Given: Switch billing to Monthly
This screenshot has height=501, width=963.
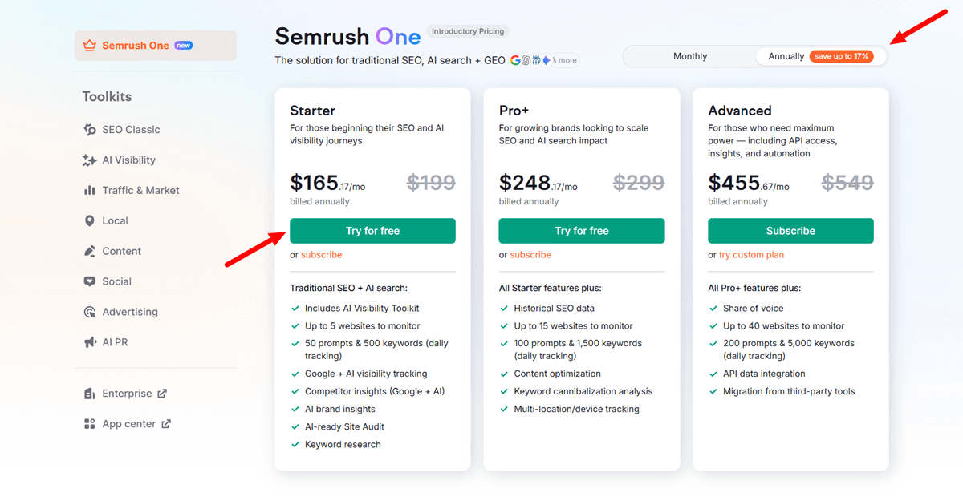Looking at the screenshot, I should pyautogui.click(x=691, y=56).
